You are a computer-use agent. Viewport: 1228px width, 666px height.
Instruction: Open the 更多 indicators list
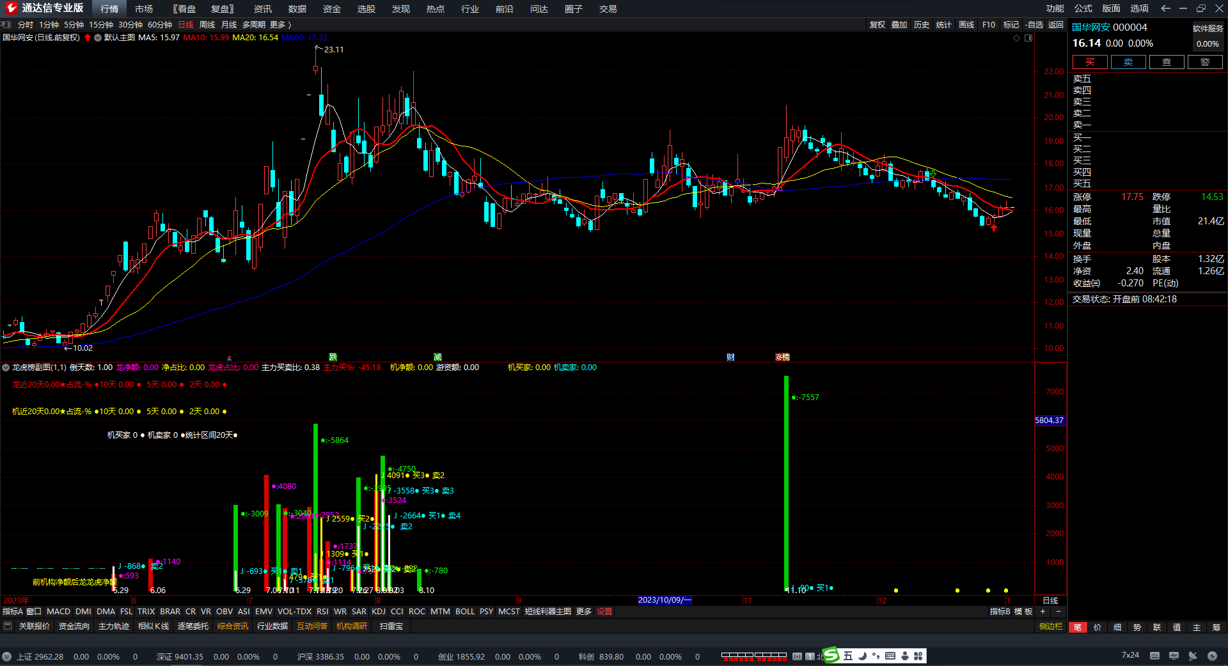584,612
